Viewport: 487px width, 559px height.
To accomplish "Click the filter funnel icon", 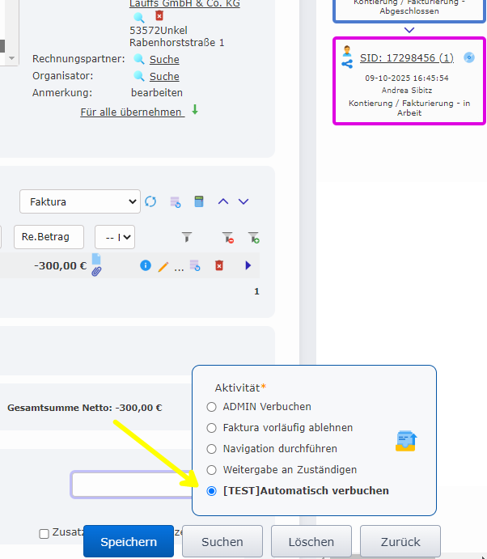I will coord(187,237).
